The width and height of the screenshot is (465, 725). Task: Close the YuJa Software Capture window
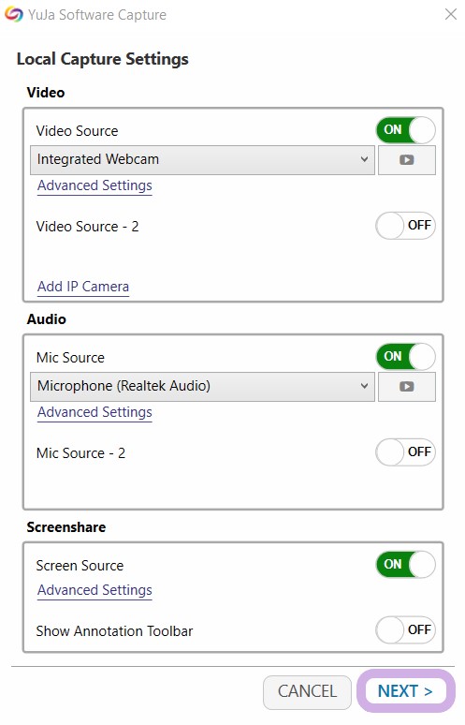451,14
